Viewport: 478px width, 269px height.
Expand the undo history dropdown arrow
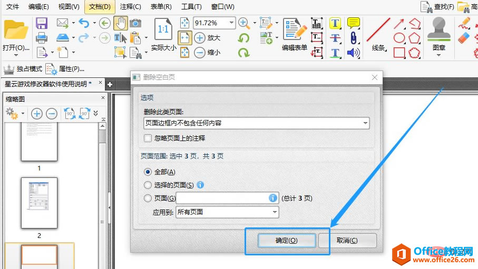[94, 23]
